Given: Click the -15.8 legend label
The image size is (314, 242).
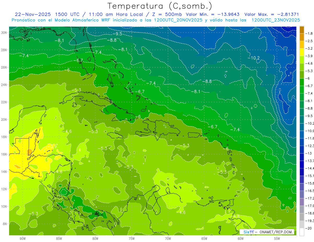Looking at the screenshot, I should click(x=309, y=183).
